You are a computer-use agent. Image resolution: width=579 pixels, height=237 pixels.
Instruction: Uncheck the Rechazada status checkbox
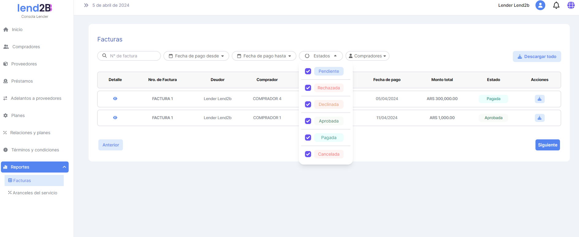tap(308, 88)
